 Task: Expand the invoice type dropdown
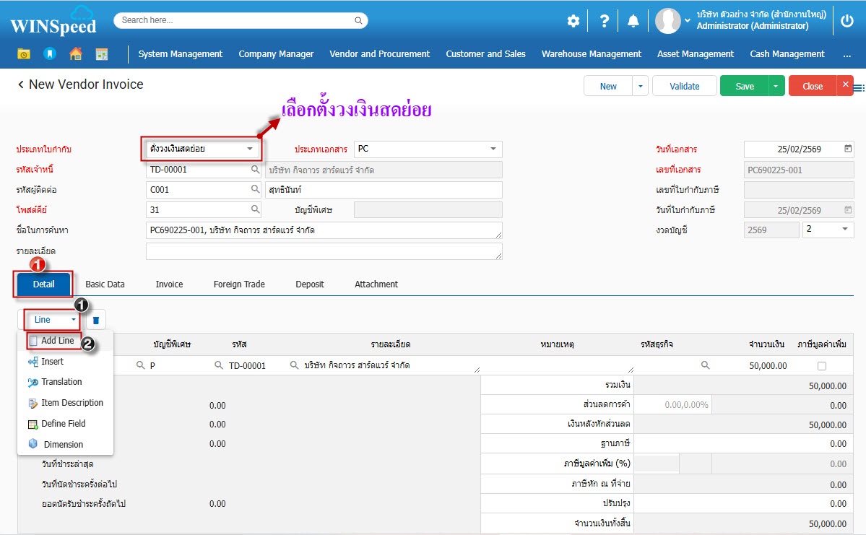[249, 149]
